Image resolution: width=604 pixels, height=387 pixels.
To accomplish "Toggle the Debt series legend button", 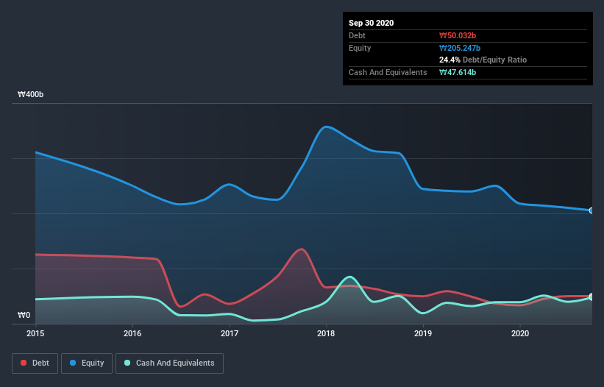I will (35, 363).
